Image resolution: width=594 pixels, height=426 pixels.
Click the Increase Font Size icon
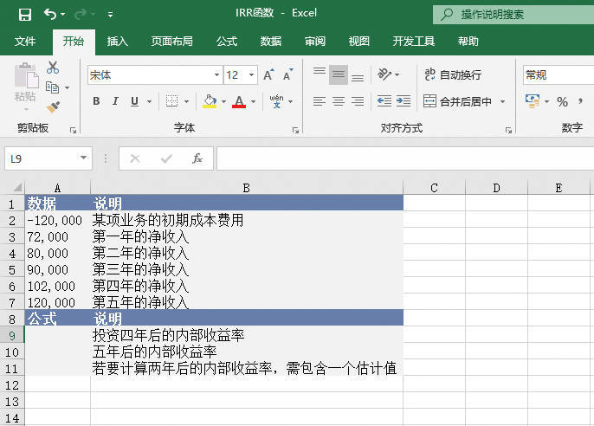(268, 75)
